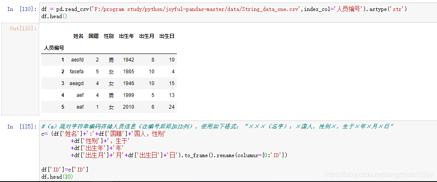The width and height of the screenshot is (437, 182).
Task: Select the cell with name aesfd
Action: 77,60
